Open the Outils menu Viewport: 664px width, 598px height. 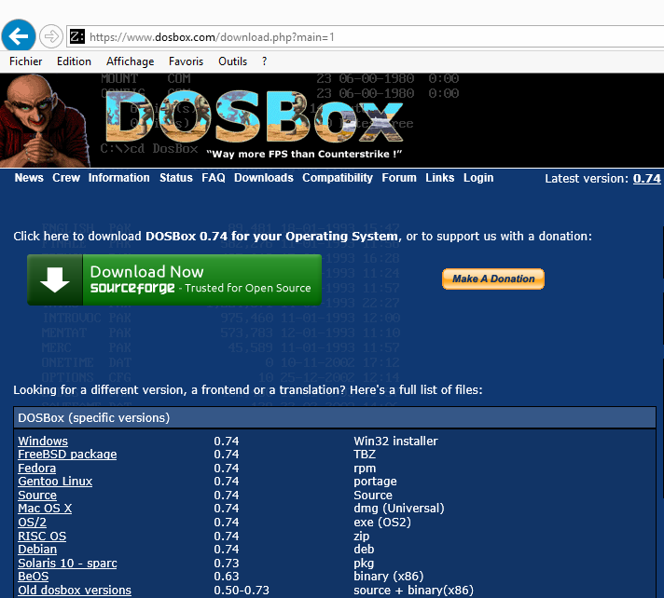pos(232,61)
